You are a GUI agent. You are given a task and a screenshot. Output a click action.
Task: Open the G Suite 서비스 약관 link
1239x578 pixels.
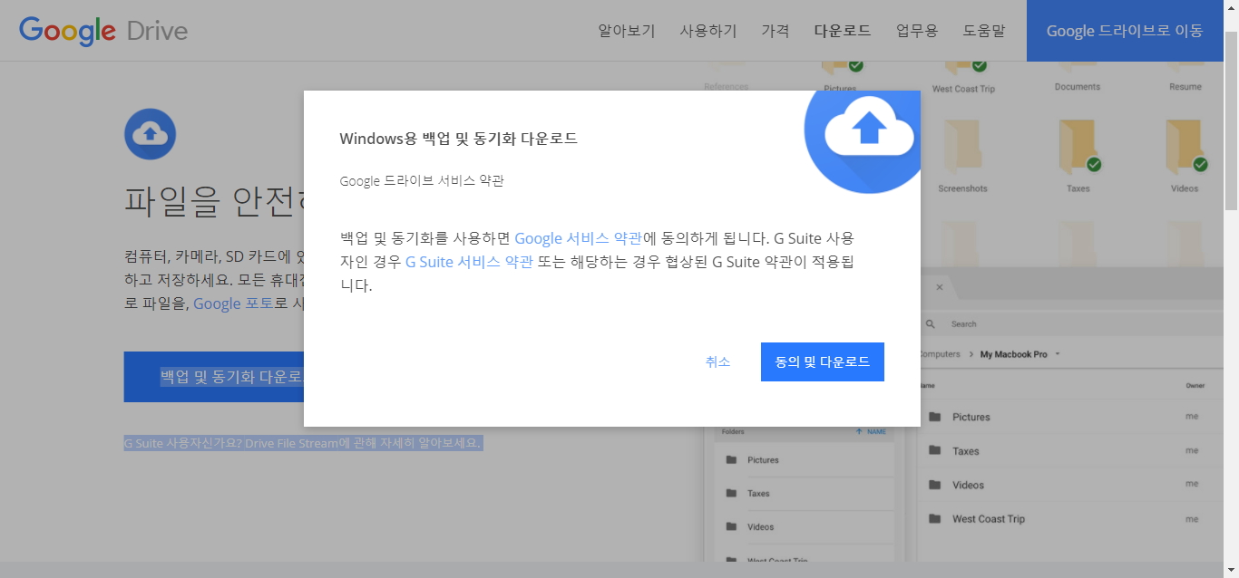(469, 262)
